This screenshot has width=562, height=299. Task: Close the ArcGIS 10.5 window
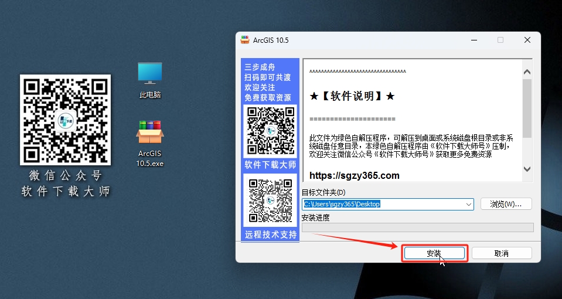tap(527, 40)
